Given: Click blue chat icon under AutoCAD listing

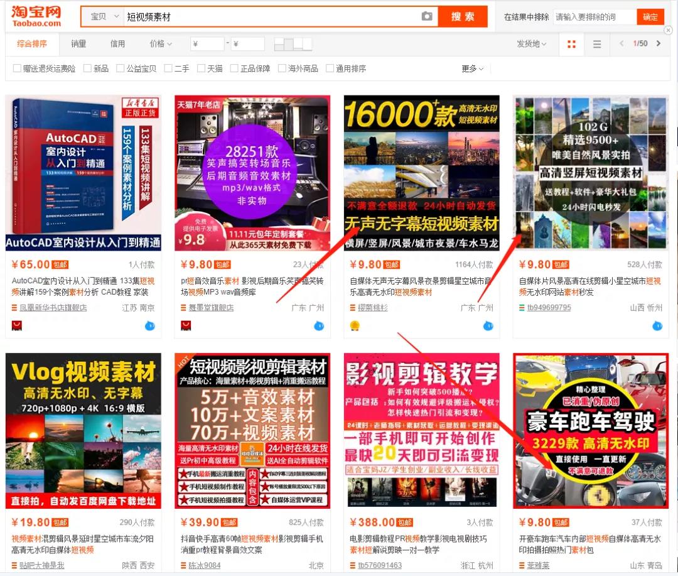Looking at the screenshot, I should pos(149,325).
